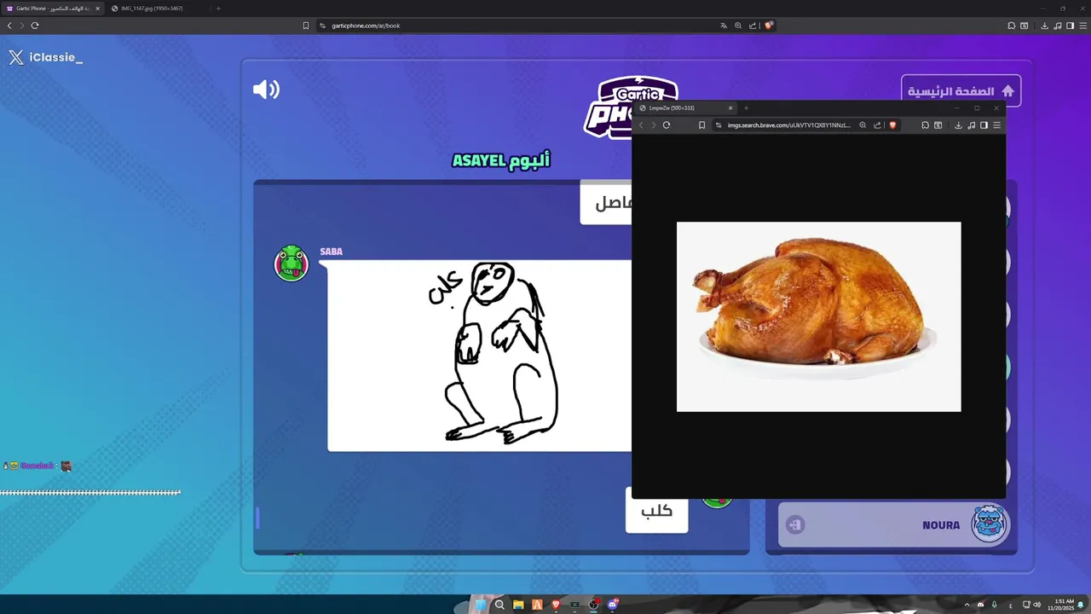Go back in the main browser window
Screen dimensions: 1091x614
(x=9, y=26)
